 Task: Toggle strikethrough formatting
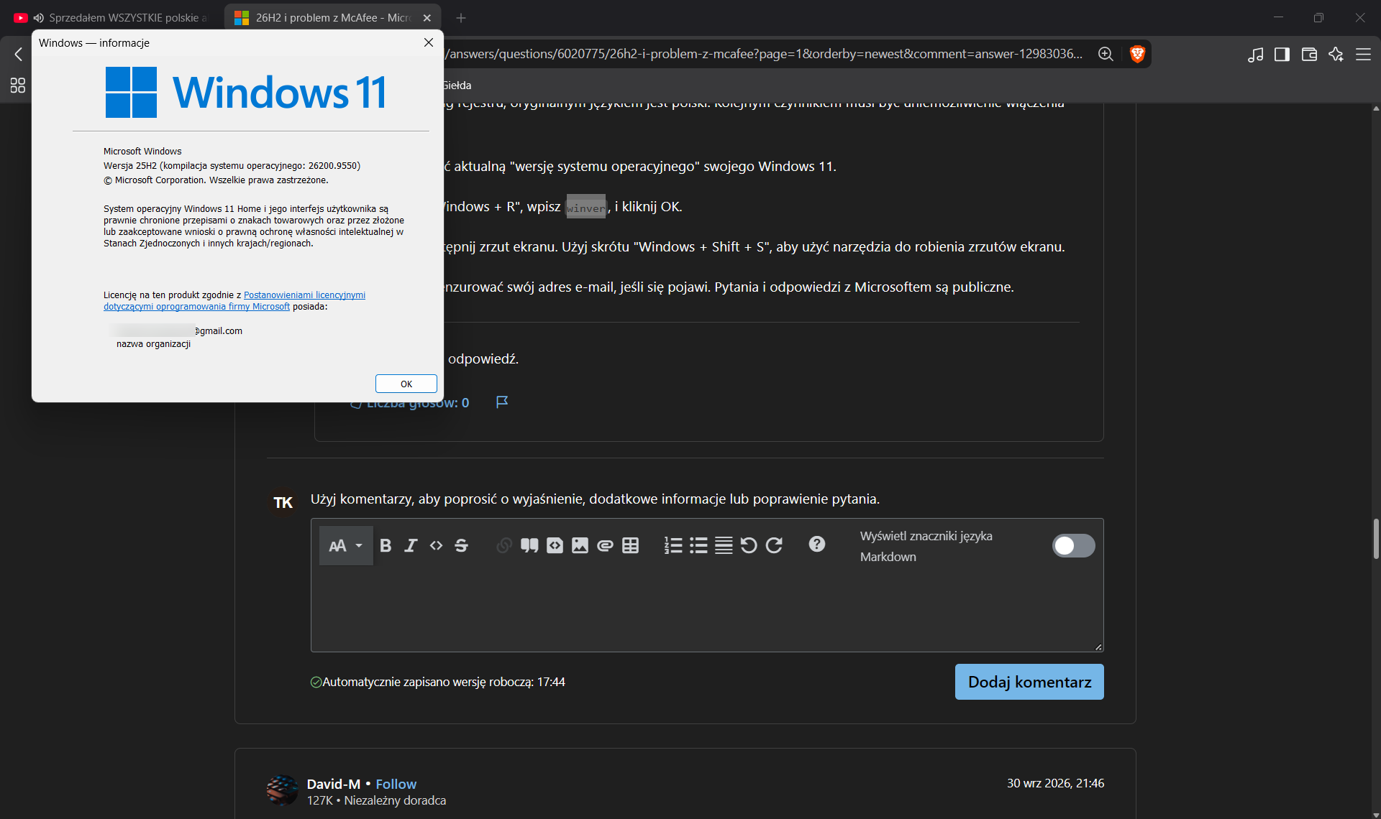[461, 546]
